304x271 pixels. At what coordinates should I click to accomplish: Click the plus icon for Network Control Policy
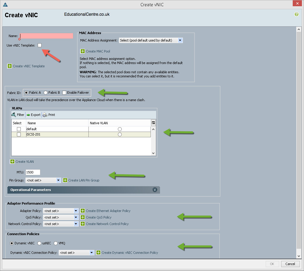pos(83,224)
